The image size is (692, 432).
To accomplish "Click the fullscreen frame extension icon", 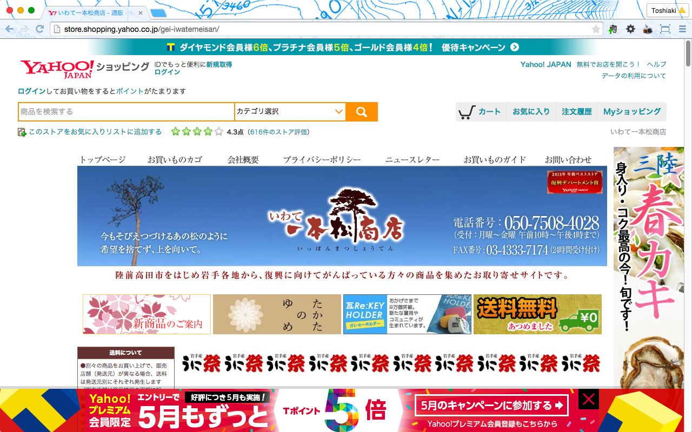I will pyautogui.click(x=665, y=29).
